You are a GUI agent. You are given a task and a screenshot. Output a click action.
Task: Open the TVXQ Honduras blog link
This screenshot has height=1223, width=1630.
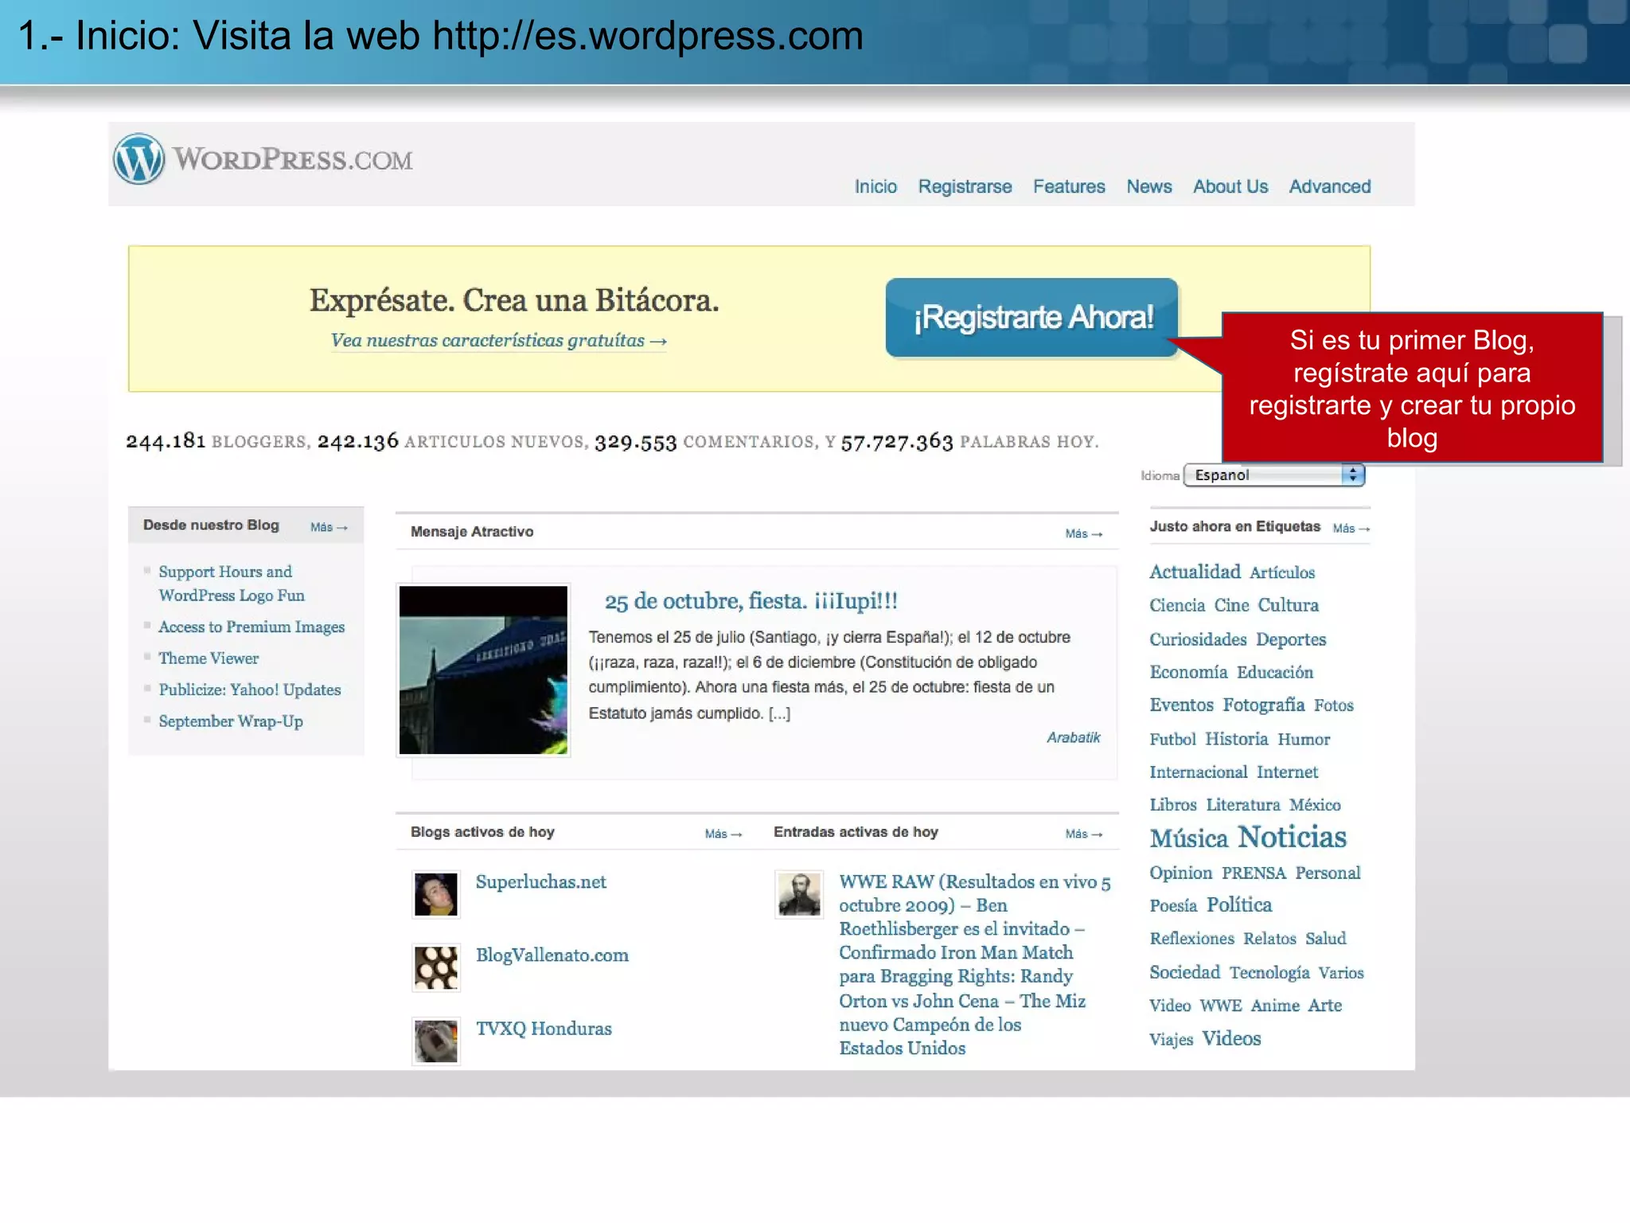click(544, 1029)
